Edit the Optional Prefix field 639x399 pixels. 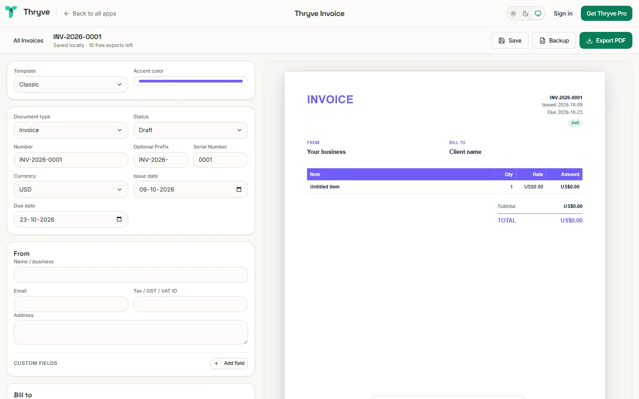click(x=161, y=160)
